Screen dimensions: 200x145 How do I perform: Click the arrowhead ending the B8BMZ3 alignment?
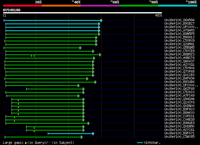100,55
